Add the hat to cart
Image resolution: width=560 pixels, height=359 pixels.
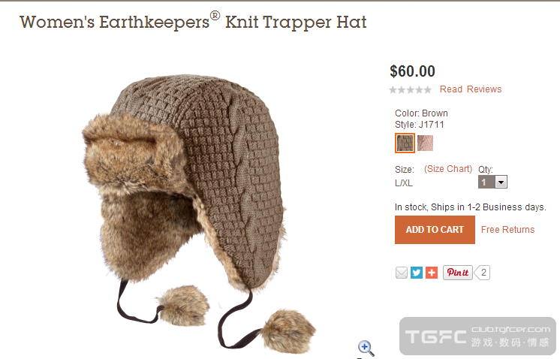(435, 230)
